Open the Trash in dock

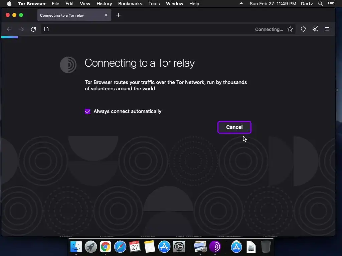click(266, 247)
